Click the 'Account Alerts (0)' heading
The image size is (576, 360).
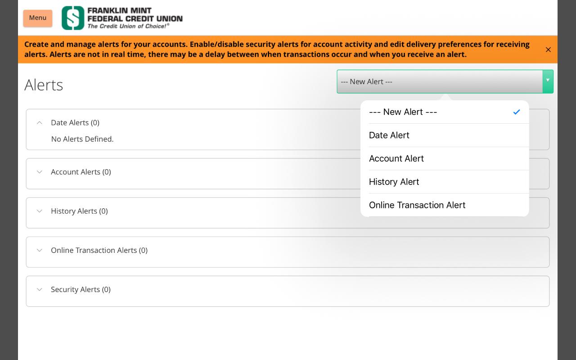click(x=81, y=172)
